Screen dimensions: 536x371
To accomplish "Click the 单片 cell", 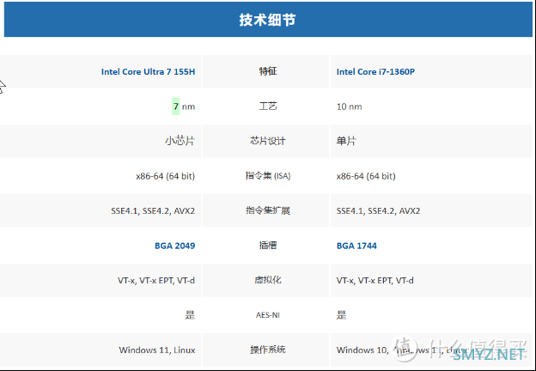I will (x=346, y=141).
